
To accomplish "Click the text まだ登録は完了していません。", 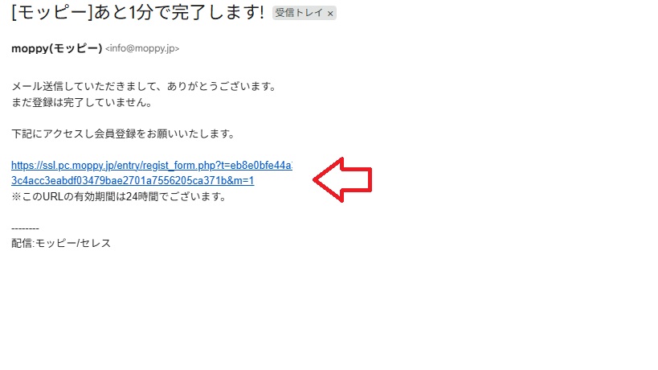I will click(x=82, y=102).
